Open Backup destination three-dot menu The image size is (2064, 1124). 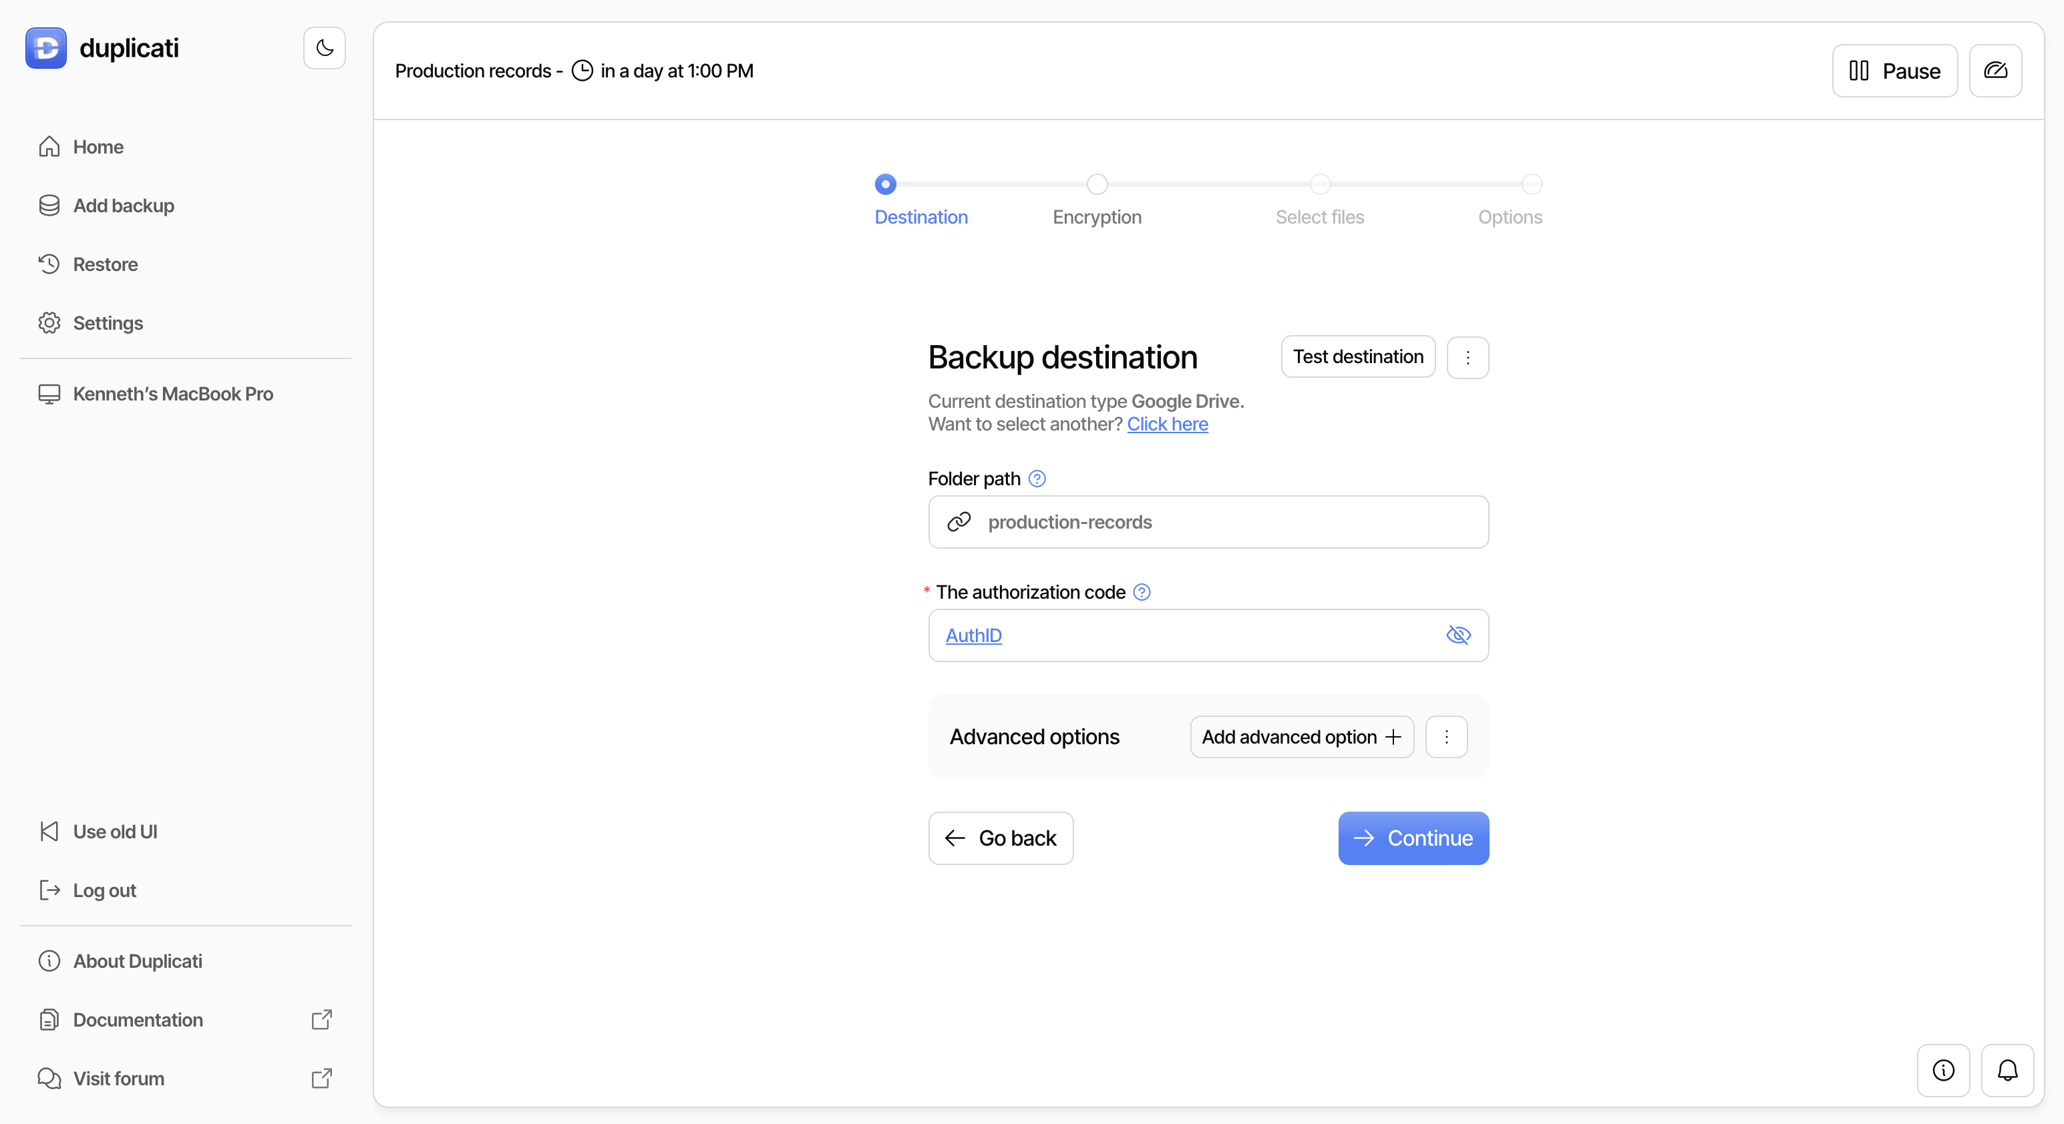pos(1467,357)
